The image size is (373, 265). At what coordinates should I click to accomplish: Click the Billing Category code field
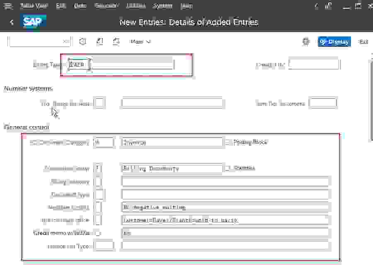(x=97, y=182)
